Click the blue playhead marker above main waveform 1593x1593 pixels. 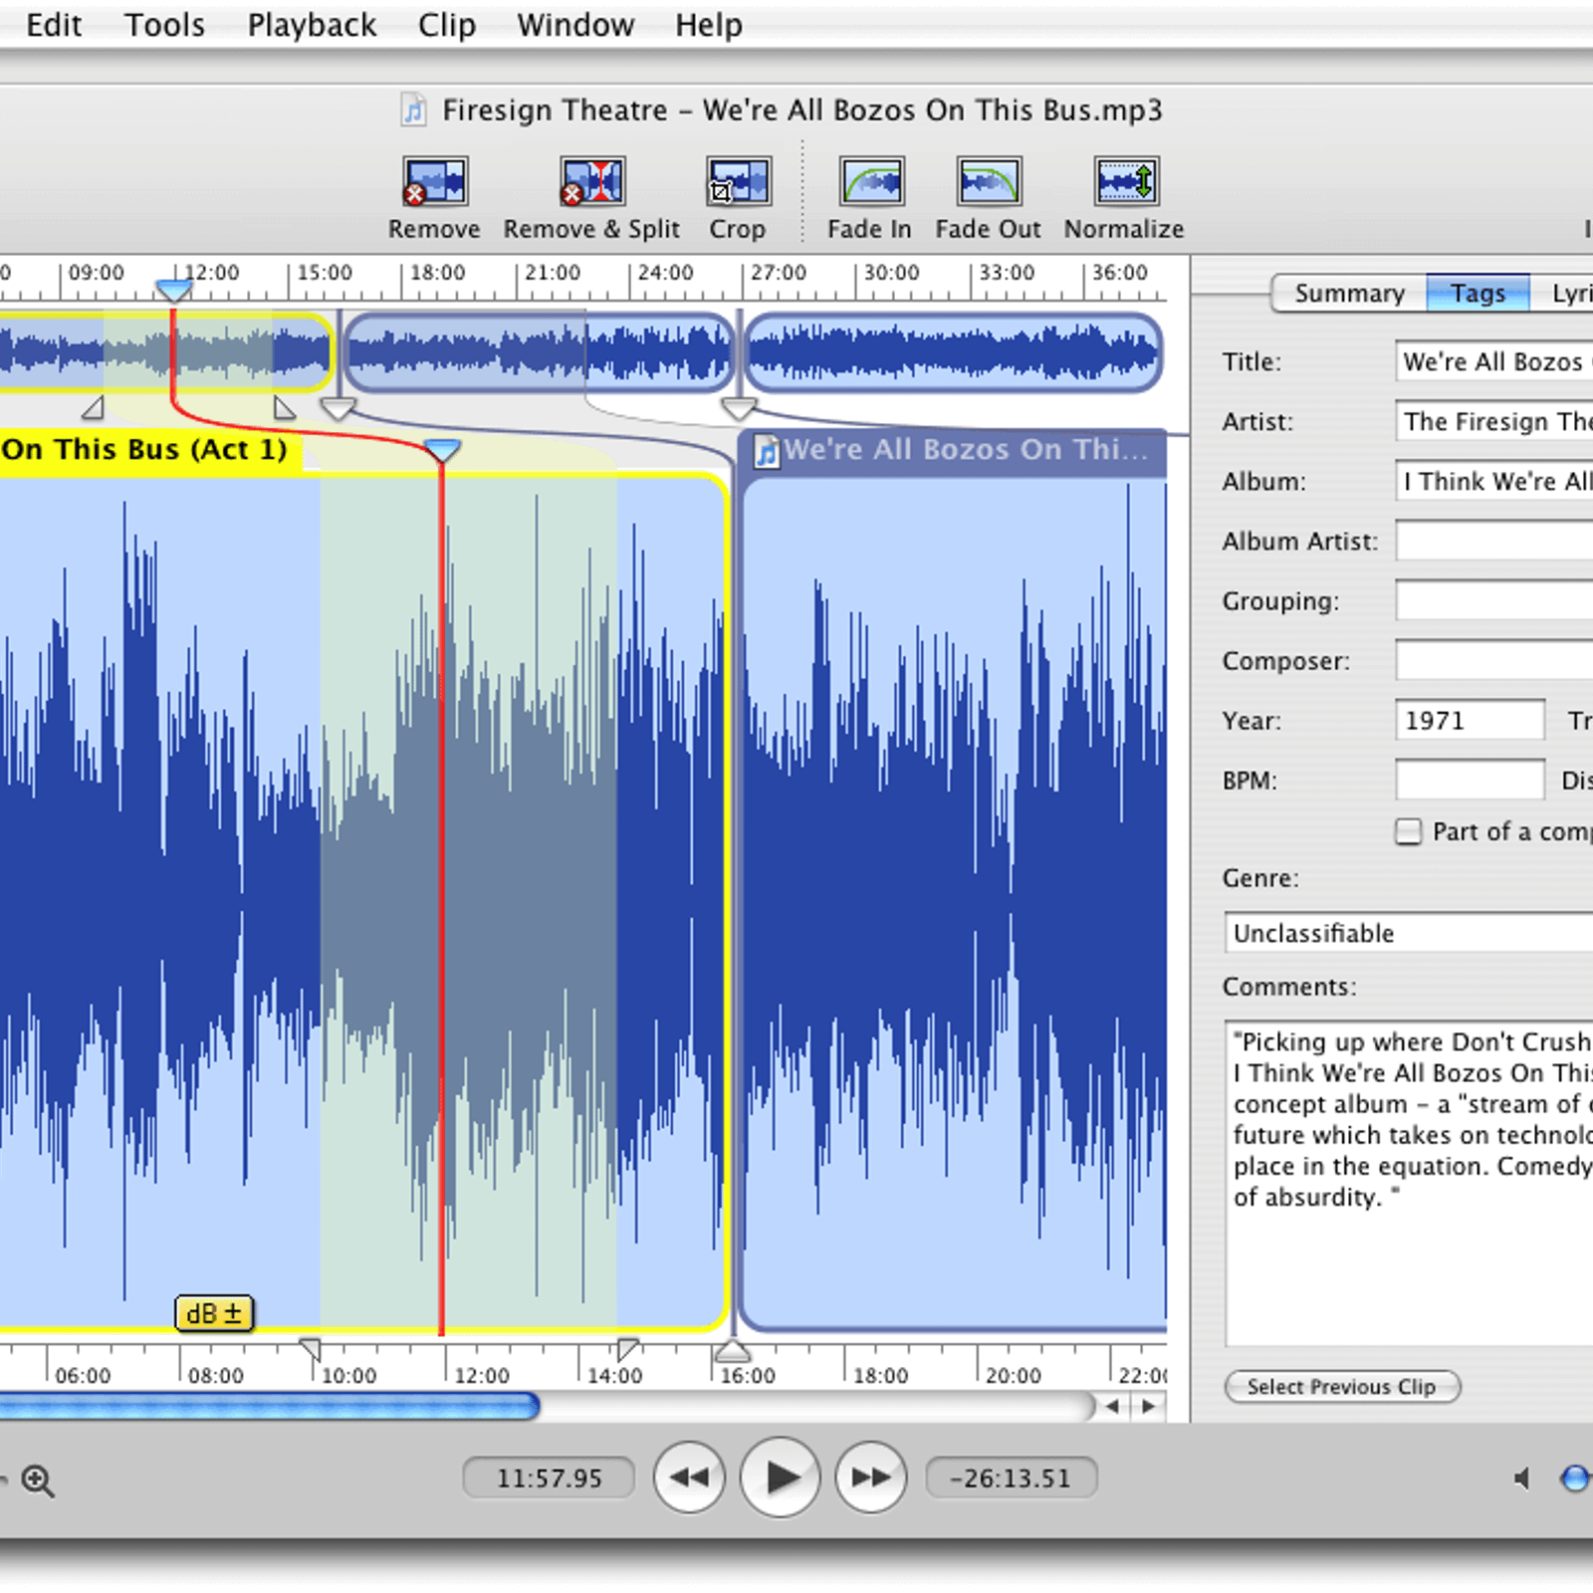coord(442,451)
